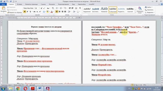
Task: Click the Shading paint bucket icon
Action: pos(74,12)
